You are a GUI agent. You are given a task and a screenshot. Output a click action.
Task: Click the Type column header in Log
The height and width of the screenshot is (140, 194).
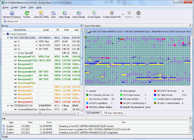[11, 122]
